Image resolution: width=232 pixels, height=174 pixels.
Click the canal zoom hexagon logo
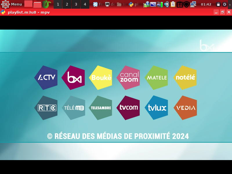[x=129, y=77]
